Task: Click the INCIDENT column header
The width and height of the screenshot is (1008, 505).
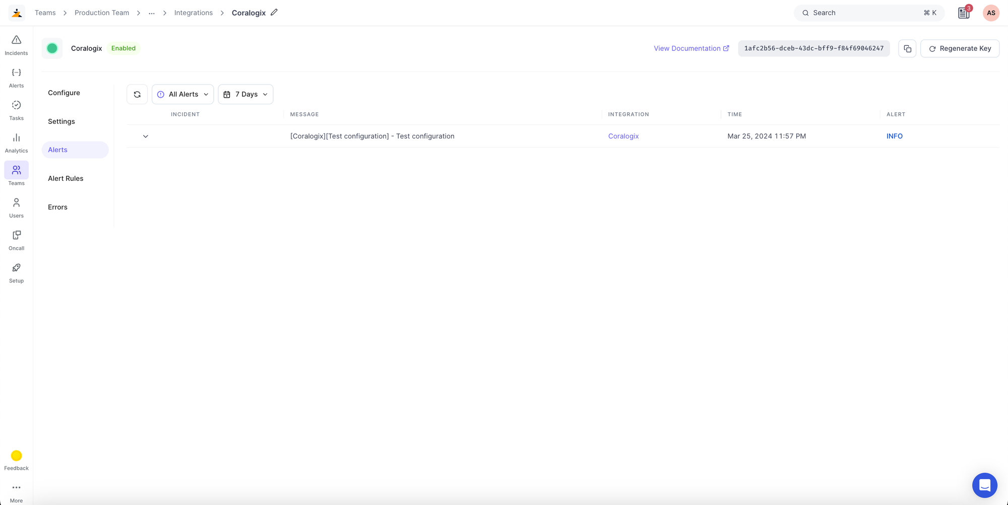Action: pos(185,114)
